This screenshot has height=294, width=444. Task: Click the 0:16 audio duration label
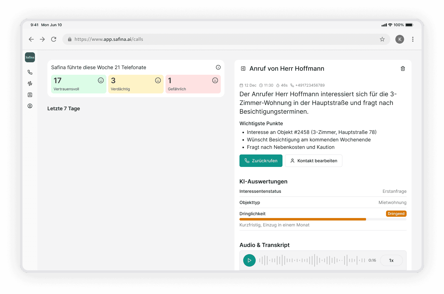[x=372, y=260]
